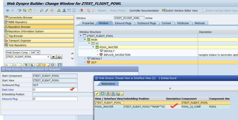Viewport: 238px width, 120px height.
Task: Switch to the Methods tab
Action: click(x=199, y=23)
